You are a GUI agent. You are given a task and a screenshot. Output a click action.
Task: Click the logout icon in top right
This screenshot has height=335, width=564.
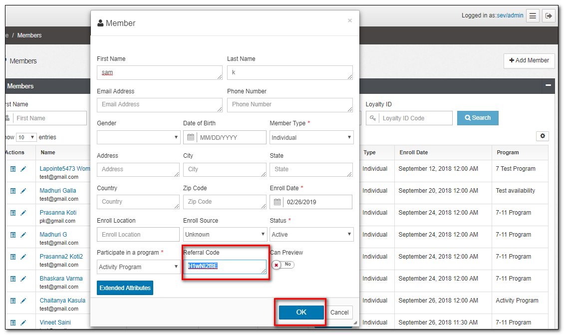point(549,16)
